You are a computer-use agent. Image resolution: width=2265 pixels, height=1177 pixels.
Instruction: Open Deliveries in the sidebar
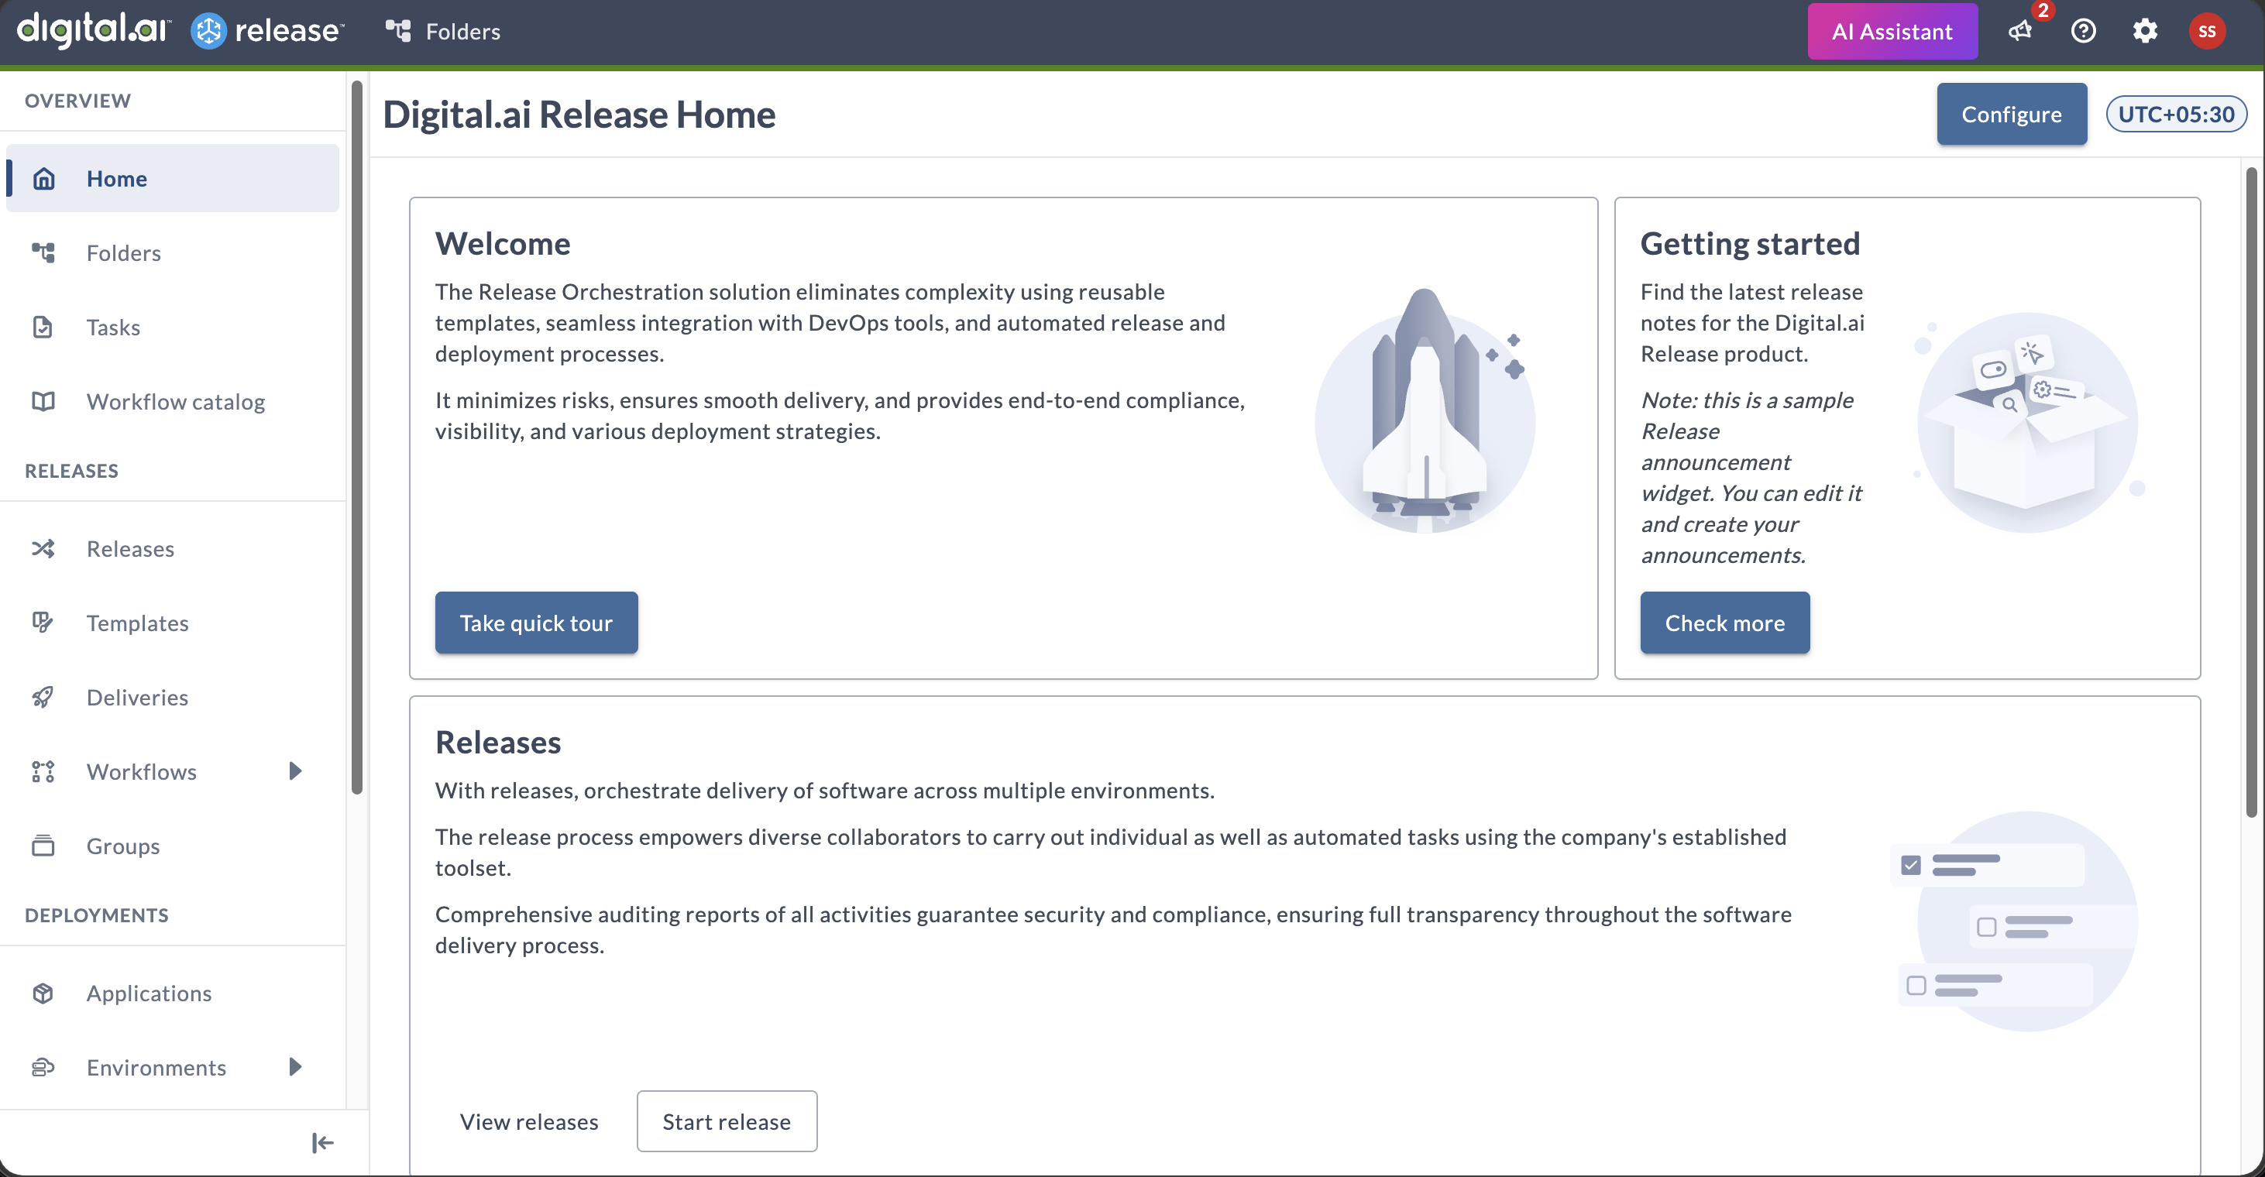172,697
